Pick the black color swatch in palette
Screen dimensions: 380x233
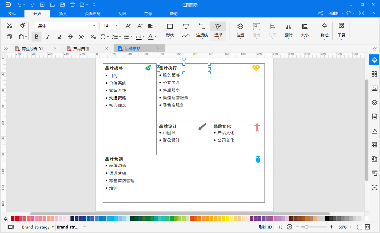point(327,219)
